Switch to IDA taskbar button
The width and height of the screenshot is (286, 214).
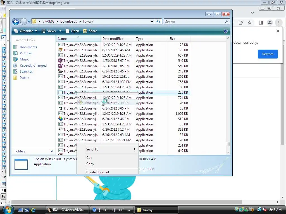(67, 210)
